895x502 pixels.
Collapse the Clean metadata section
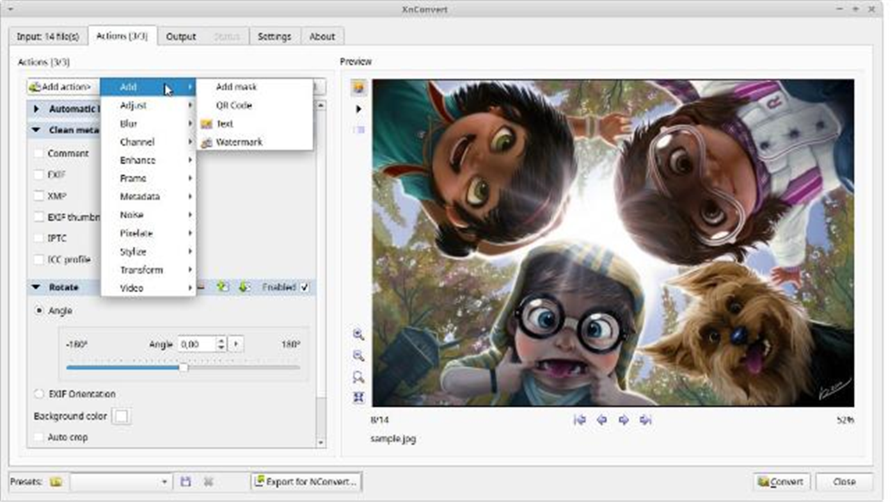pyautogui.click(x=36, y=130)
